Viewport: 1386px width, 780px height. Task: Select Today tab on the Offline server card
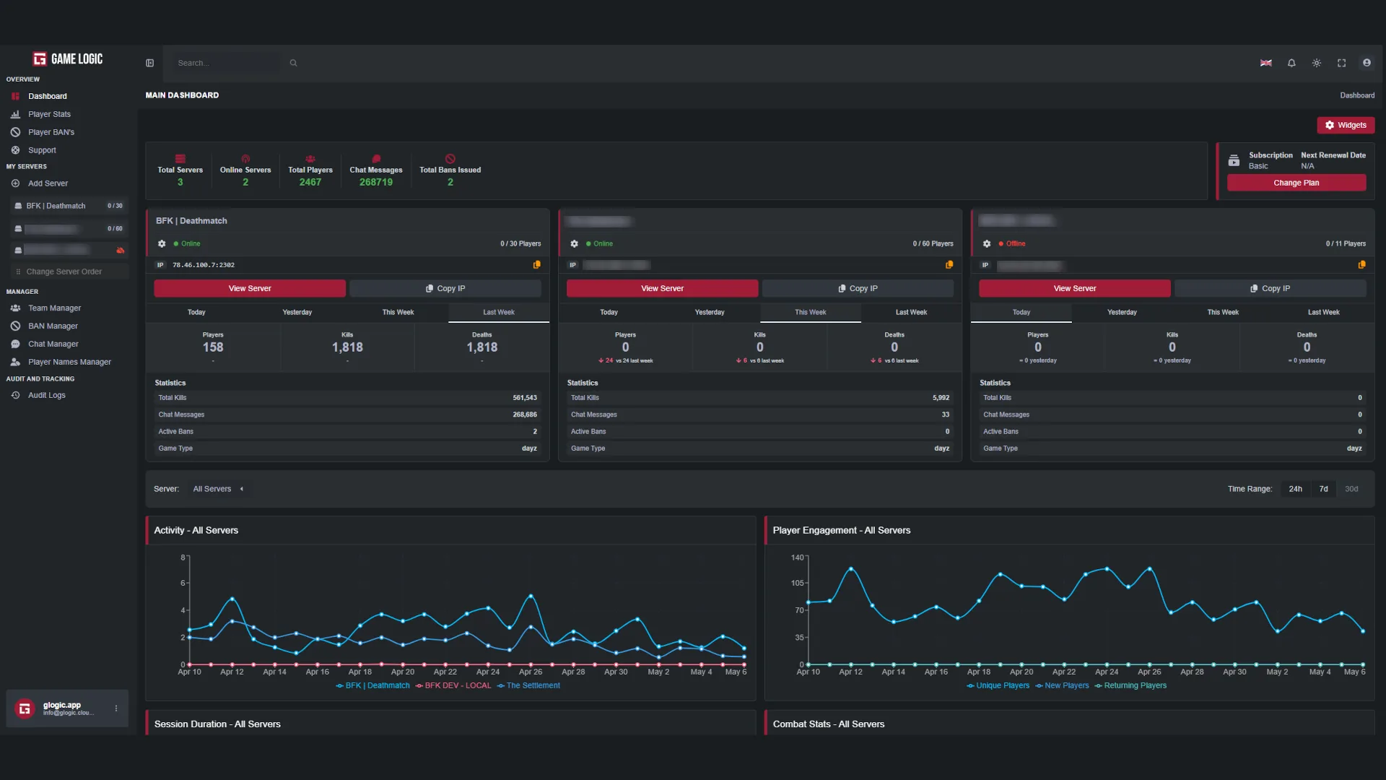click(1021, 313)
